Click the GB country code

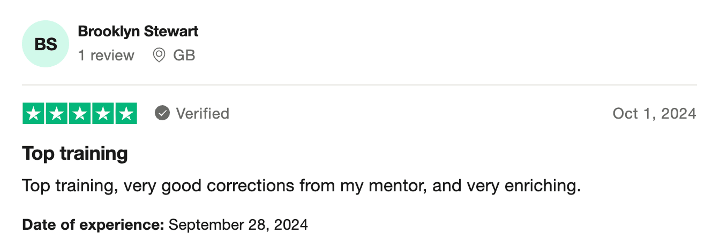point(184,55)
